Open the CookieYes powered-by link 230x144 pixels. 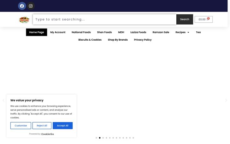(48, 134)
